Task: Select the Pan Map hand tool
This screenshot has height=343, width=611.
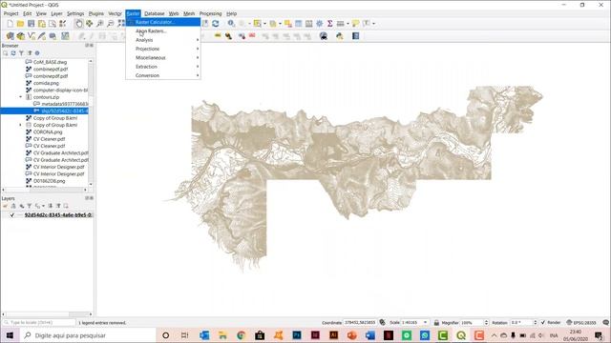Action: (78, 24)
